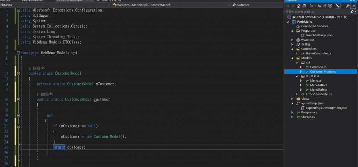The height and width of the screenshot is (167, 358).
Task: Collapse the Models folder node
Action: pyautogui.click(x=292, y=58)
